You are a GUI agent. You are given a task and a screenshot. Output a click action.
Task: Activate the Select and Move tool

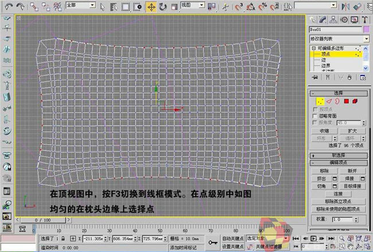tap(151, 7)
